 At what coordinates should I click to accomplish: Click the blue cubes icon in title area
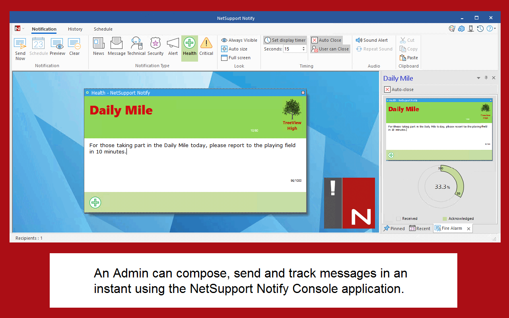[x=461, y=29]
